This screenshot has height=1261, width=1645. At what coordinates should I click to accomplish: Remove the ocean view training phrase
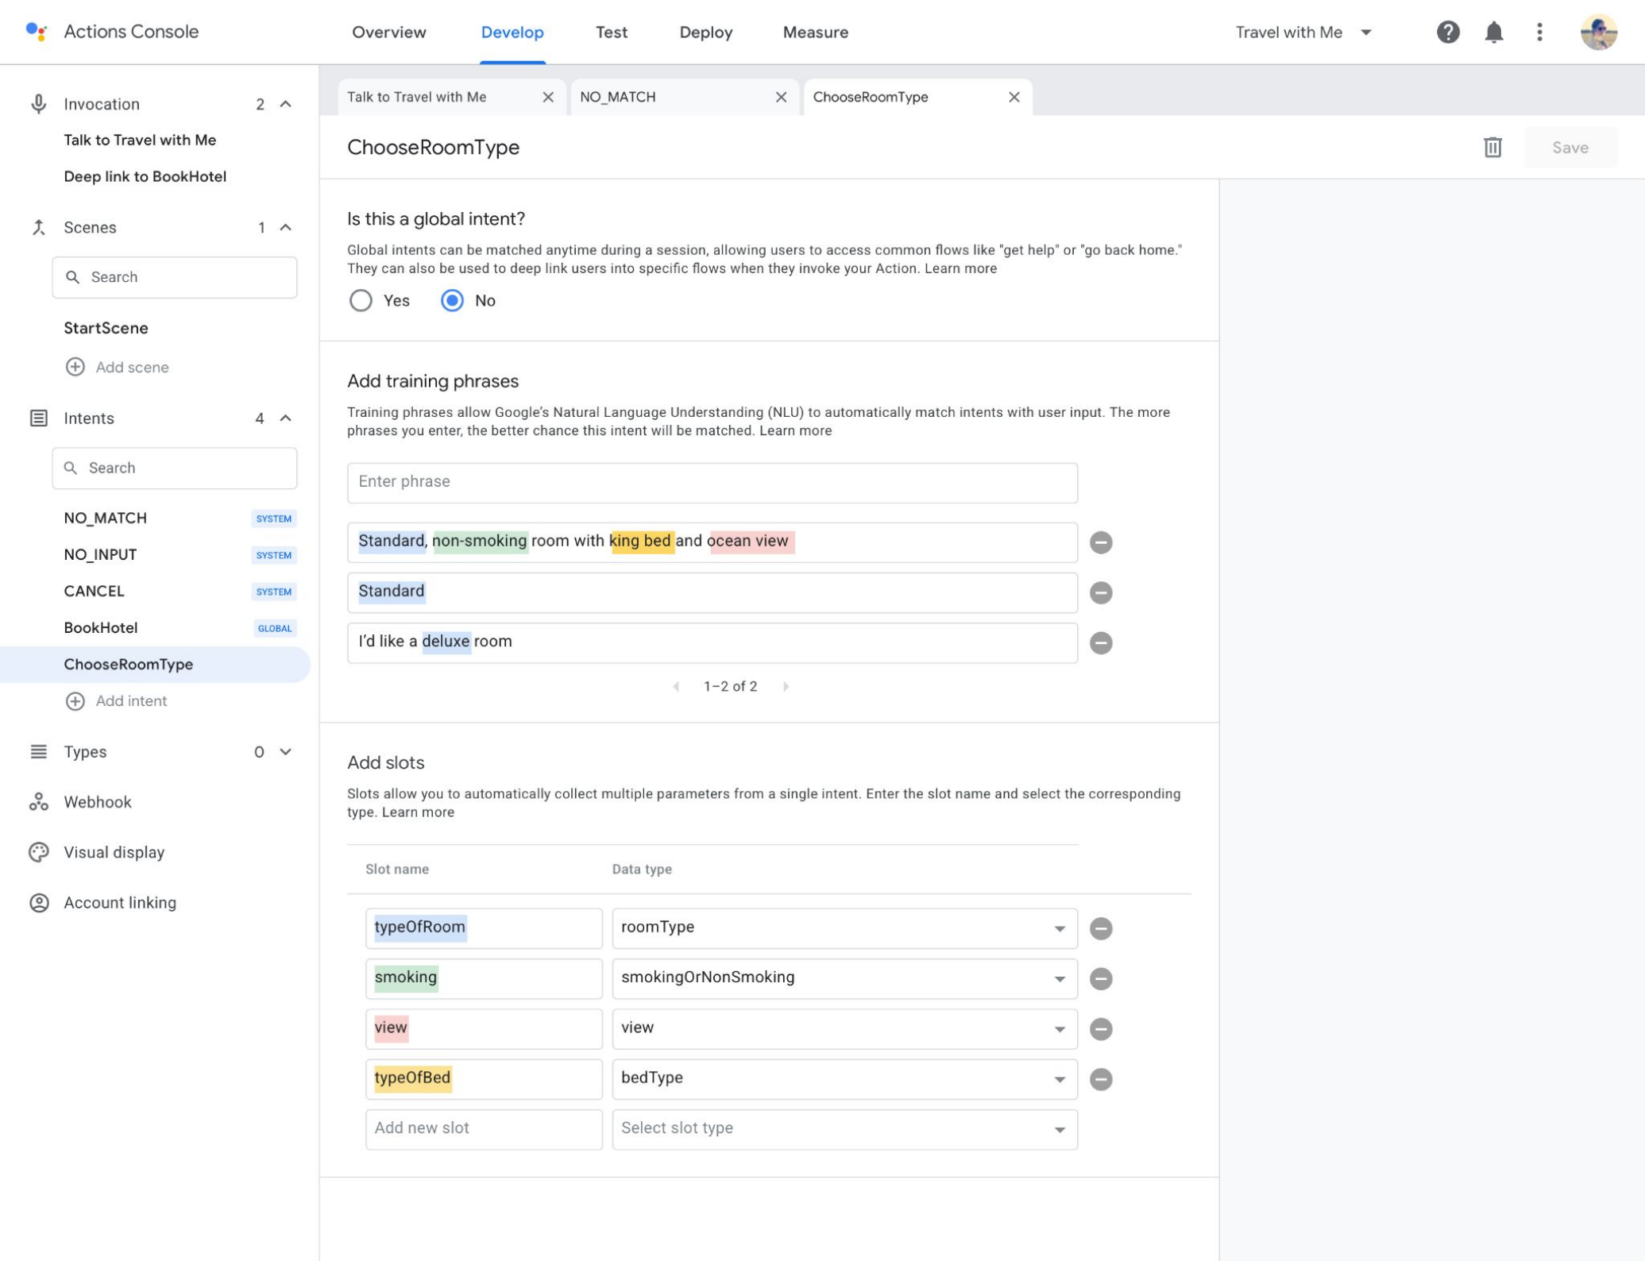1100,542
